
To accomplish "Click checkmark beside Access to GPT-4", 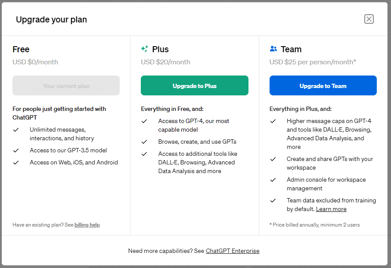I will 144,121.
